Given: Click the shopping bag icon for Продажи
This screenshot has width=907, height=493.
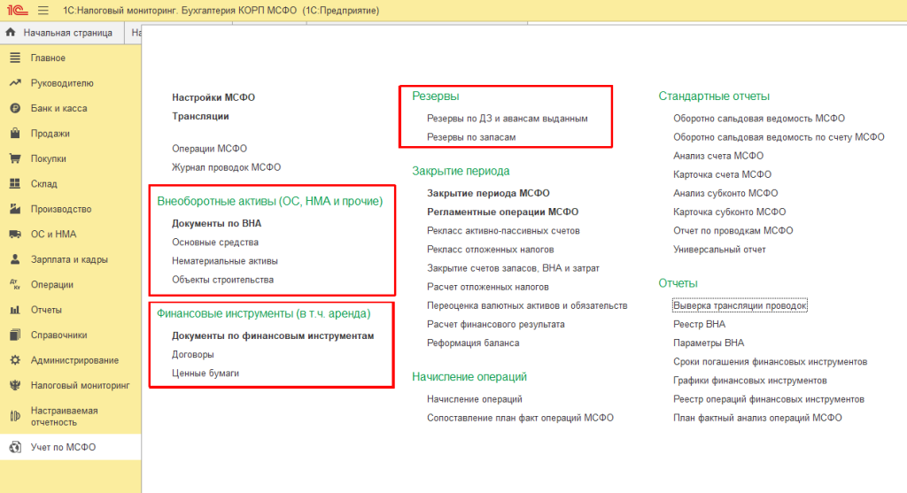Looking at the screenshot, I should [x=14, y=134].
